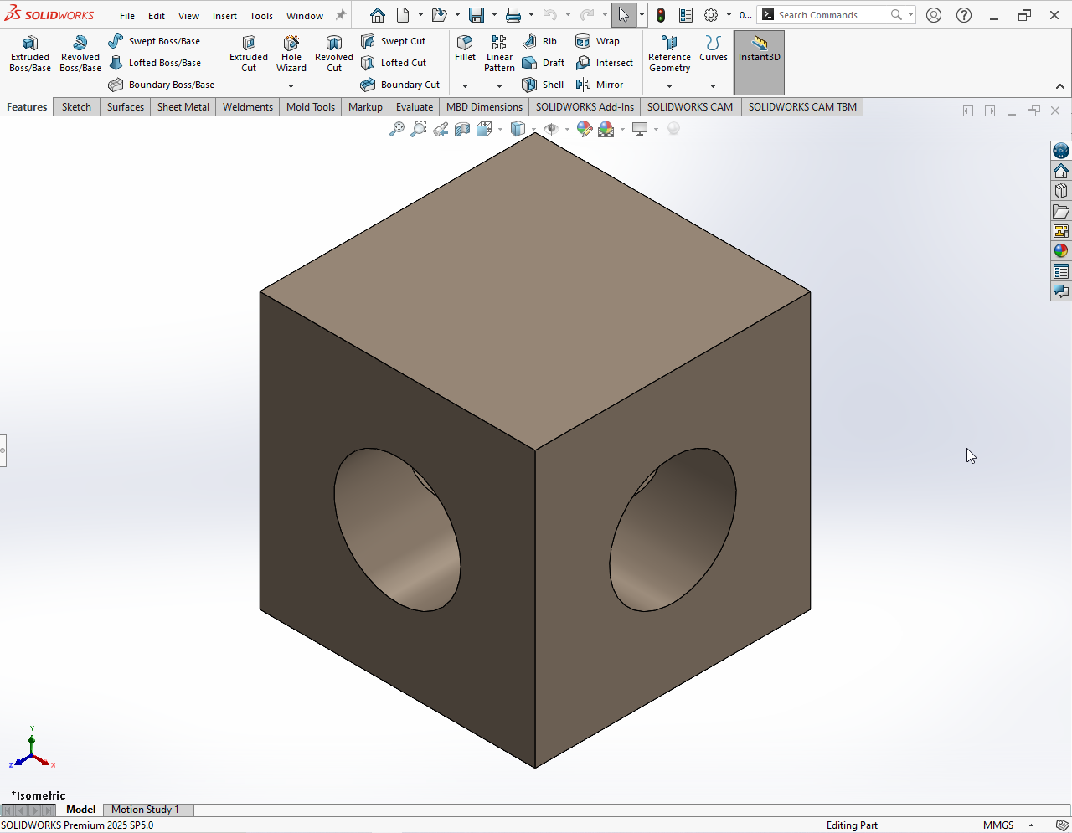Open MMGS unit system in status bar

click(x=998, y=825)
